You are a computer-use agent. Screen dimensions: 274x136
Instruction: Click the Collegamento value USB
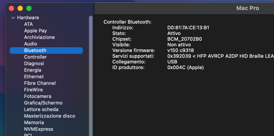click(x=172, y=62)
